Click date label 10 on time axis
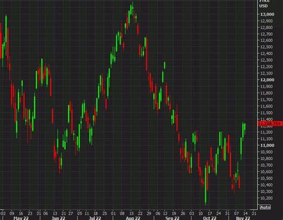The width and height of the screenshot is (283, 220). [201, 213]
